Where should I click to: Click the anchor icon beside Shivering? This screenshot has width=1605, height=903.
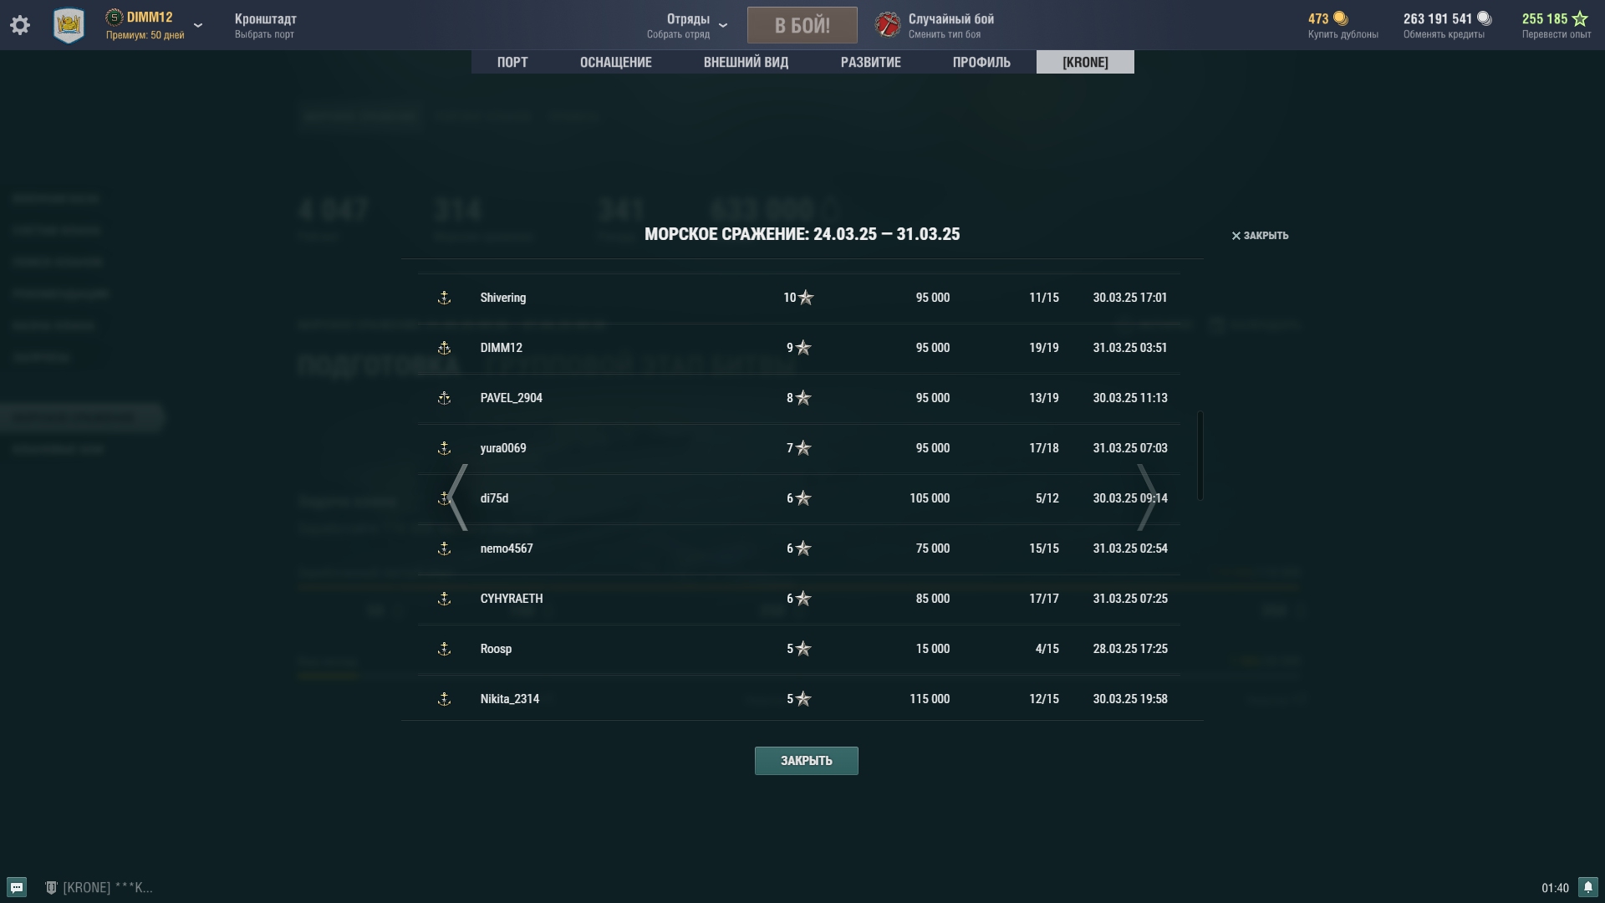[444, 298]
